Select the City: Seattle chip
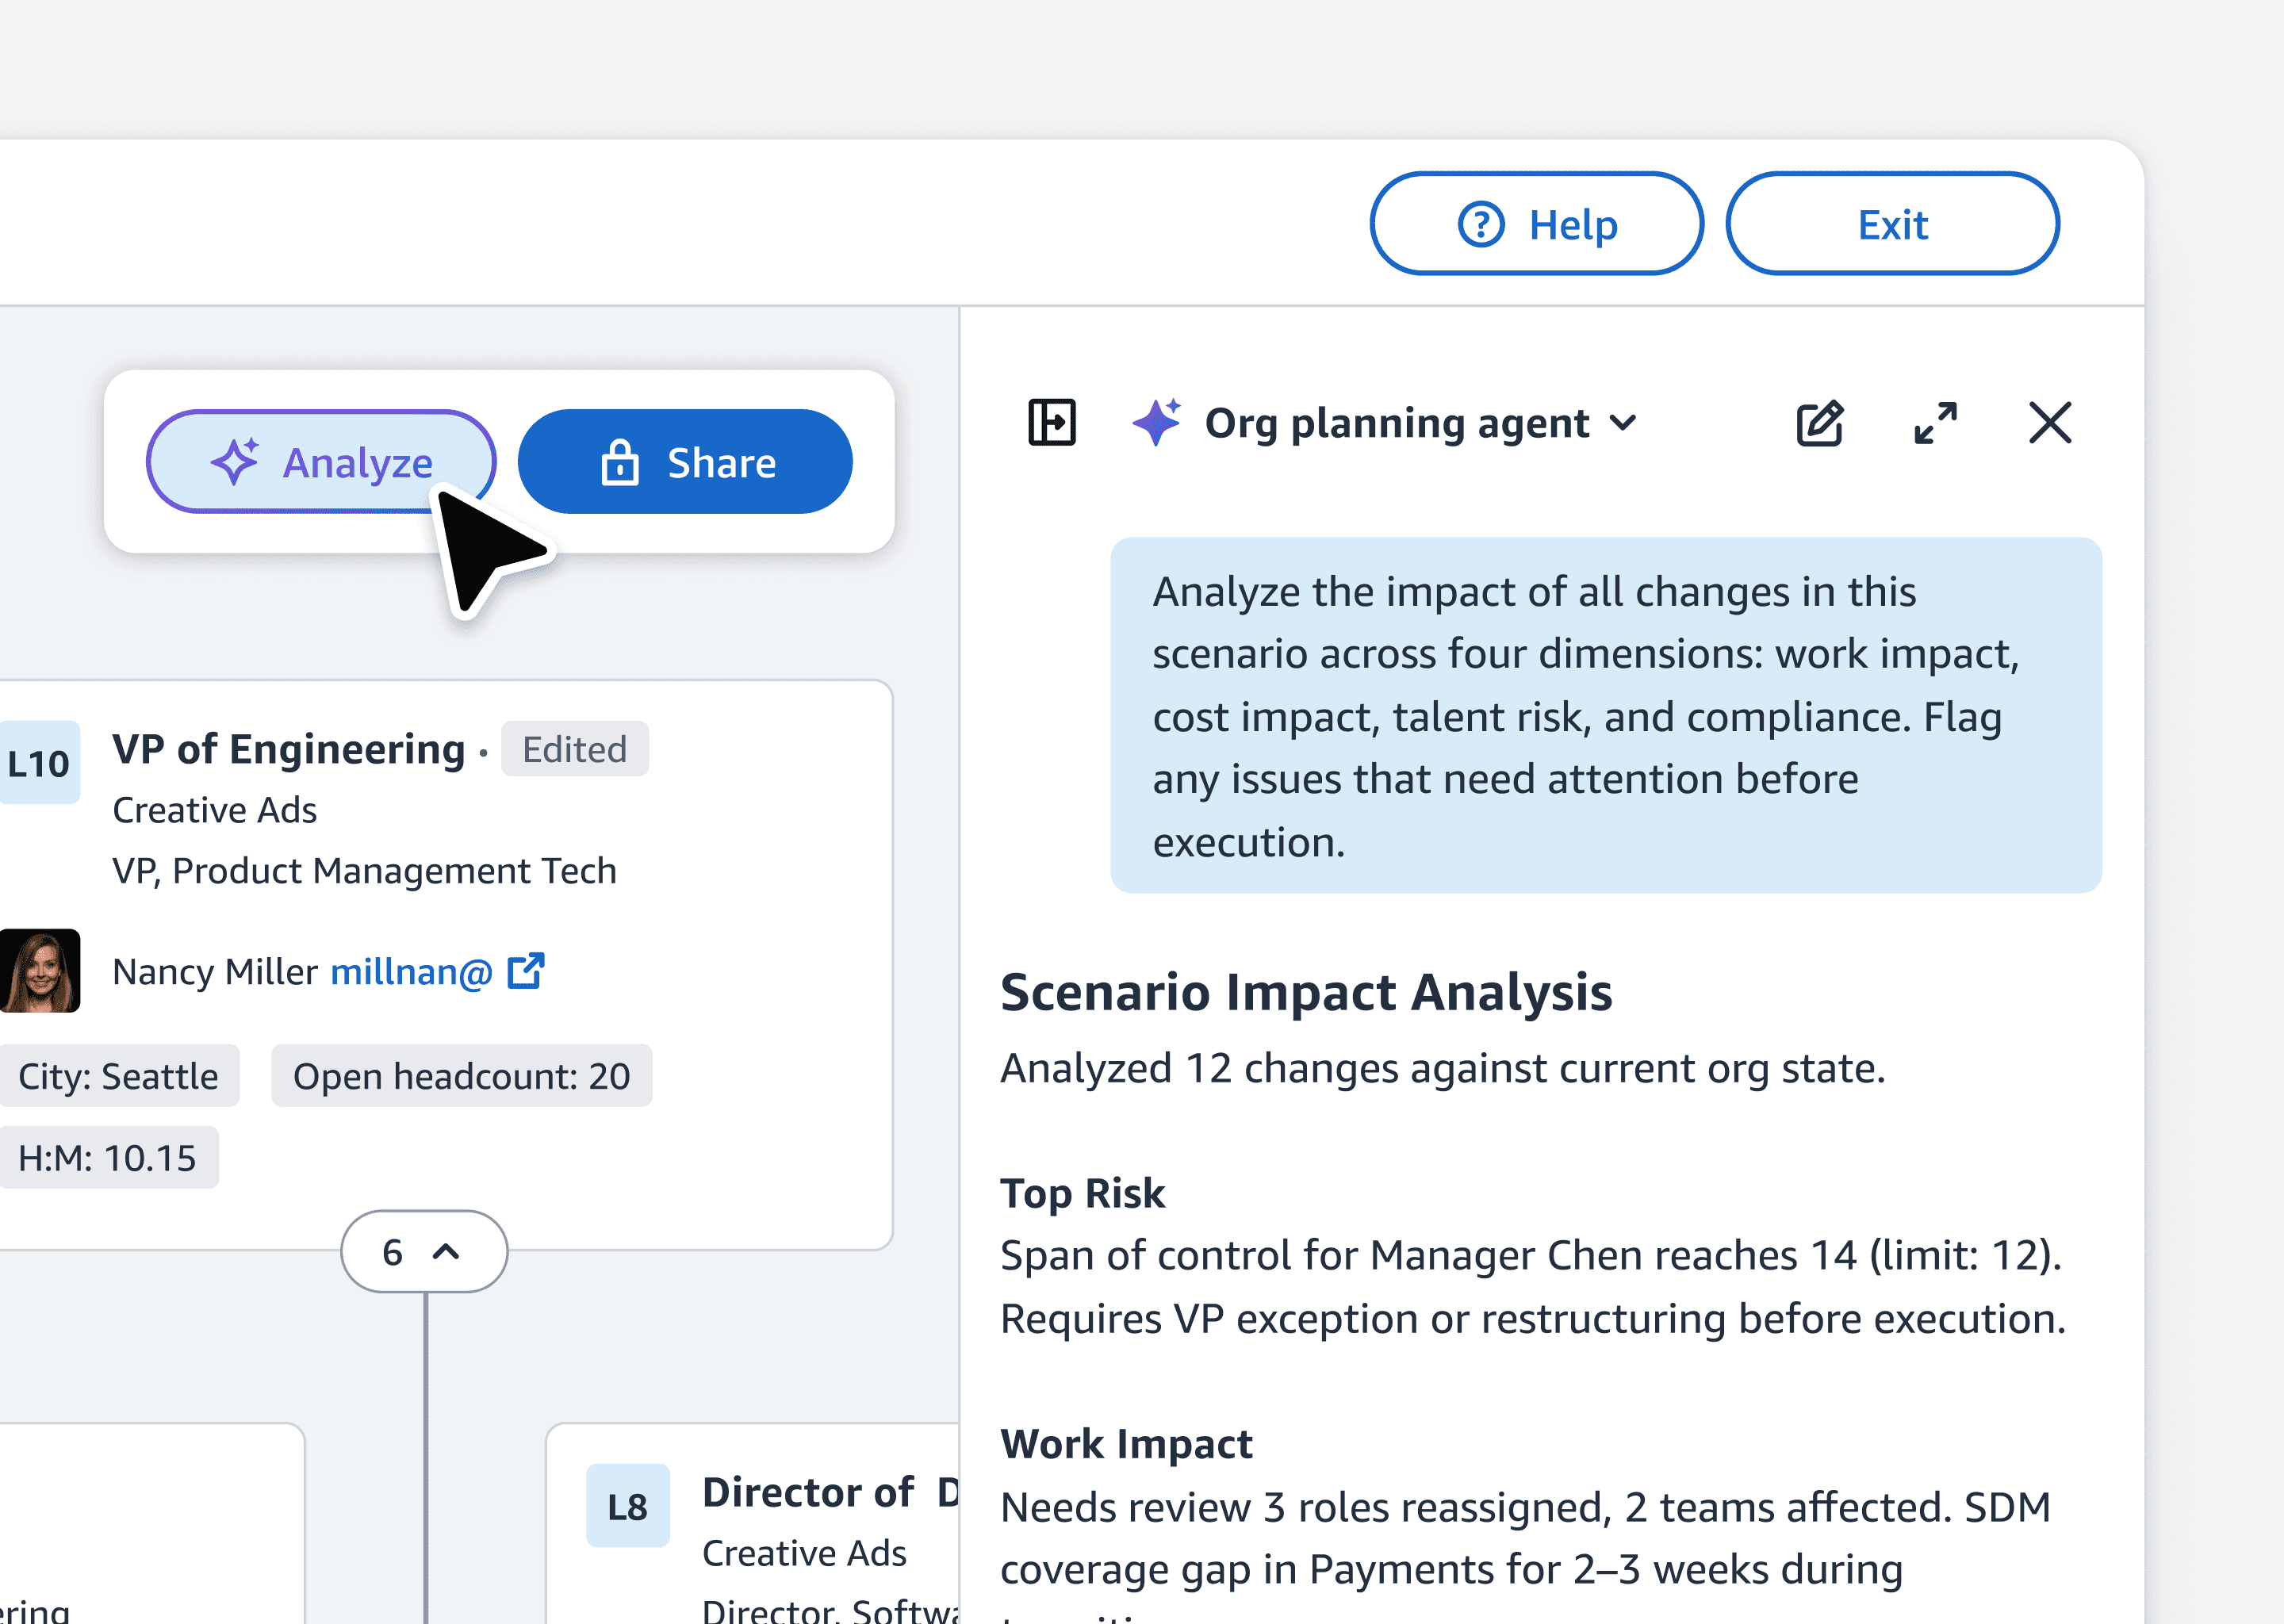Image resolution: width=2284 pixels, height=1624 pixels. coord(117,1076)
